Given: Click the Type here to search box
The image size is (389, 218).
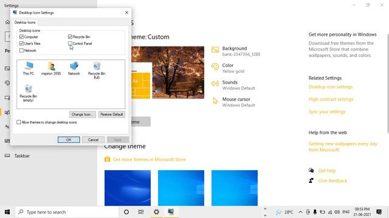Looking at the screenshot, I should 67,212.
